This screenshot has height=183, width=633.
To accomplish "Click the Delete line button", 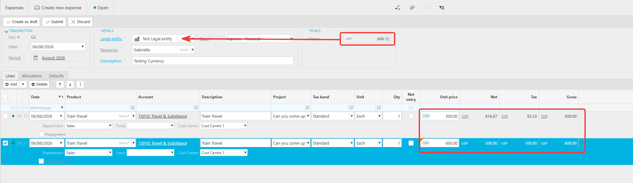I will click(x=39, y=84).
